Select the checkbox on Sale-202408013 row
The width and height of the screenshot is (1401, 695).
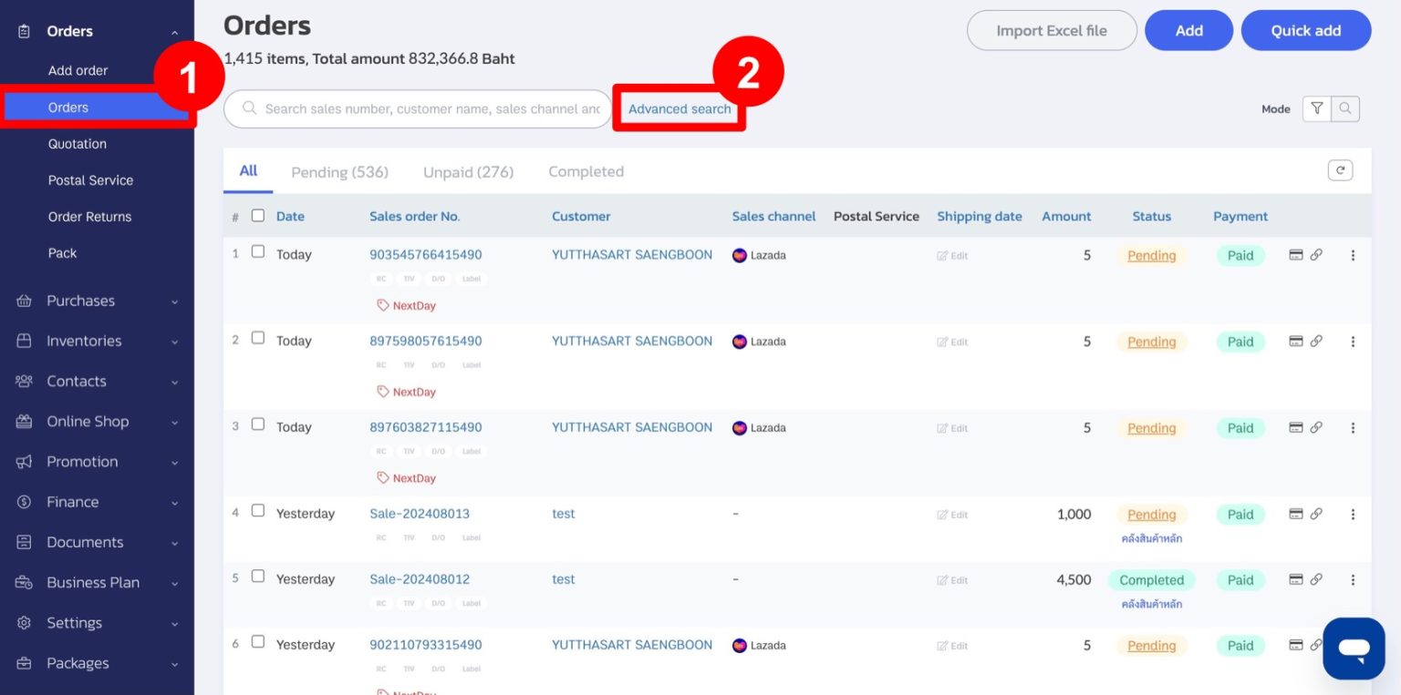click(258, 513)
